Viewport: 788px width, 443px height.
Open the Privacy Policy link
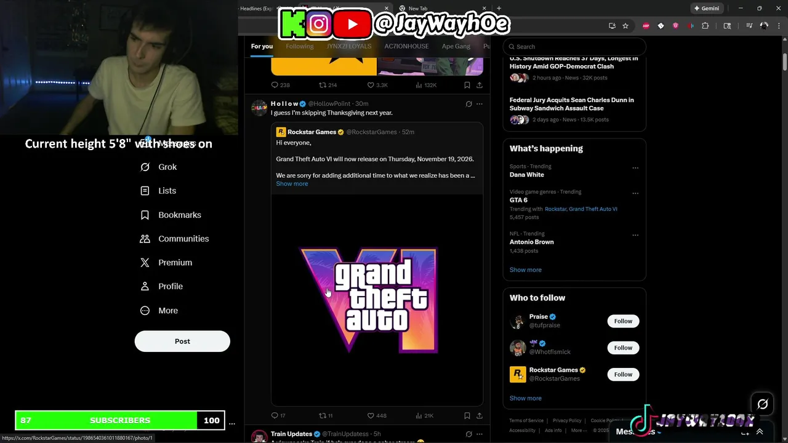coord(567,421)
